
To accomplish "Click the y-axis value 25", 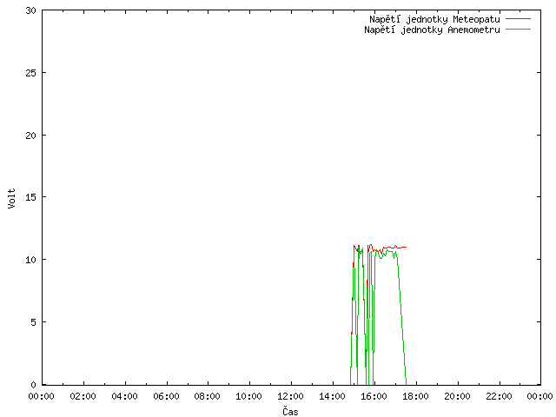I will click(31, 73).
